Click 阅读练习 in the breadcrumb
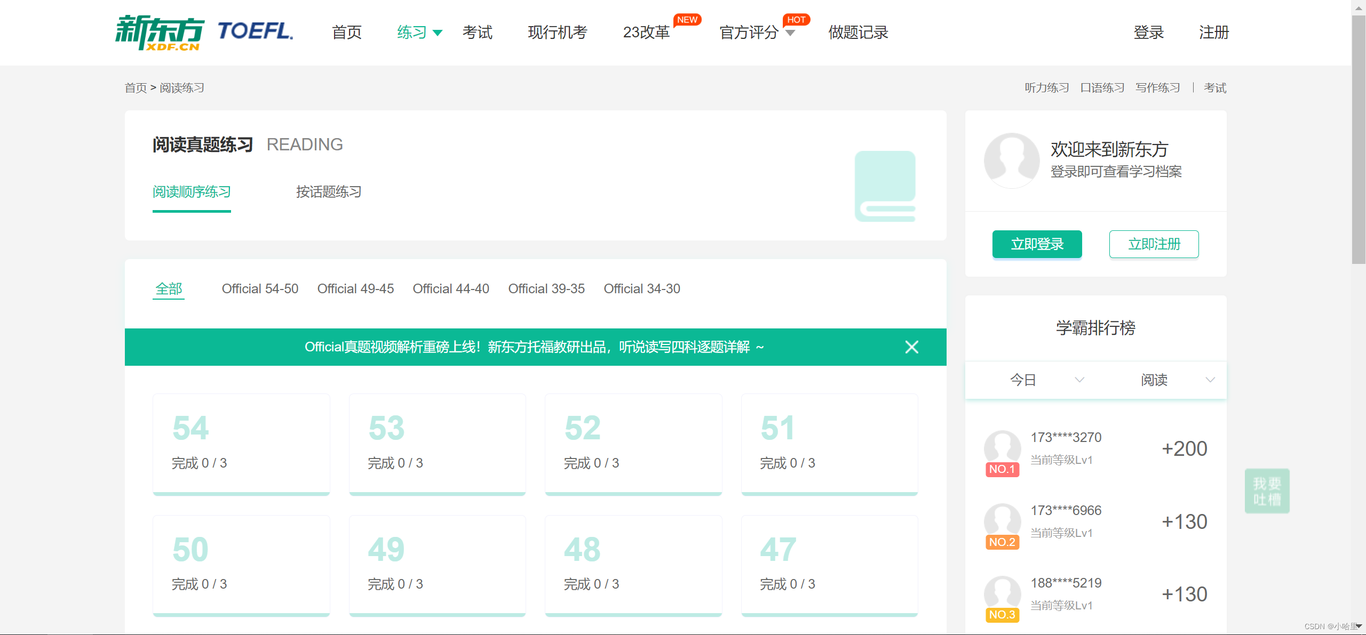Screen dimensions: 1366x635 pyautogui.click(x=182, y=88)
